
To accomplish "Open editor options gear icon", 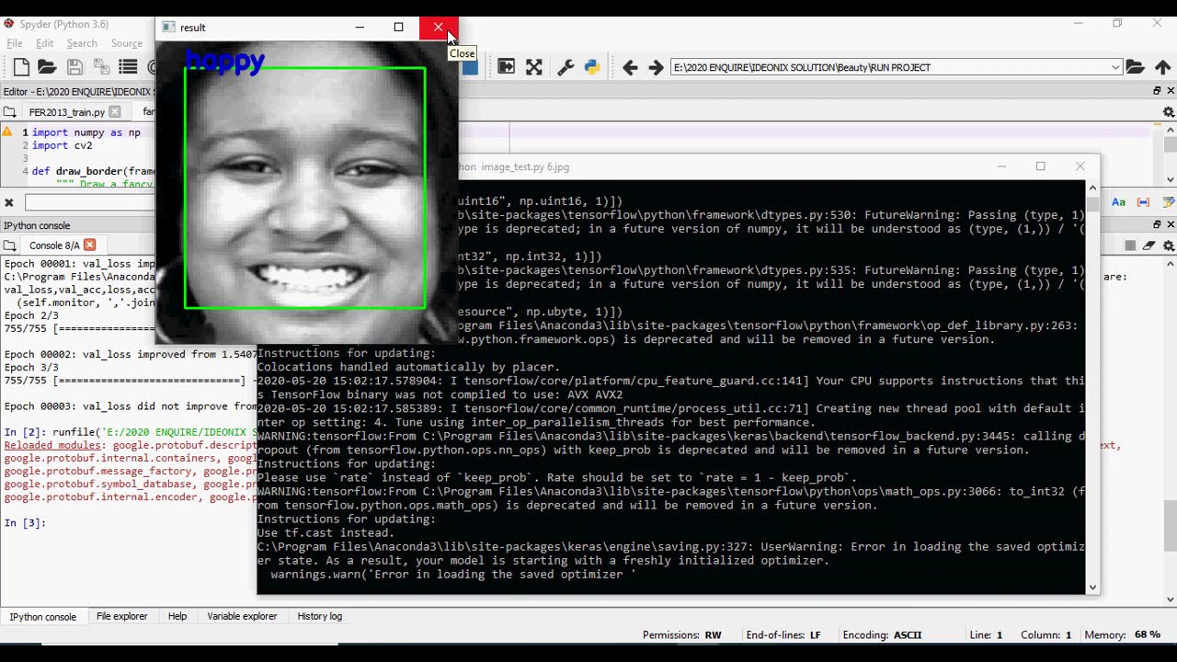I will 1169,112.
